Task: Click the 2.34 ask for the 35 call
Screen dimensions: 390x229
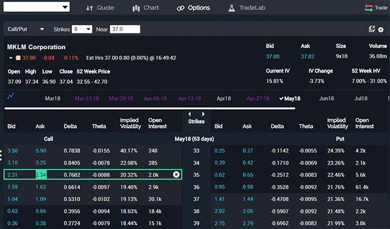Action: point(41,175)
